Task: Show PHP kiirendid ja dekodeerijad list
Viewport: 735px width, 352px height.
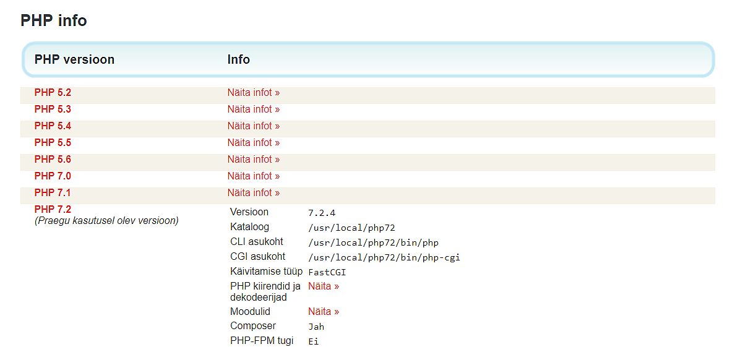Action: (324, 286)
